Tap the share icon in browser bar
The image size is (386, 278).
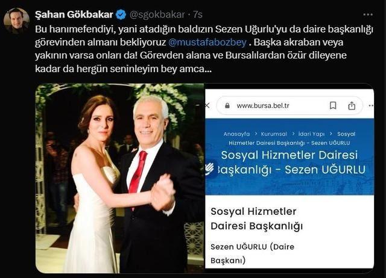[352, 105]
